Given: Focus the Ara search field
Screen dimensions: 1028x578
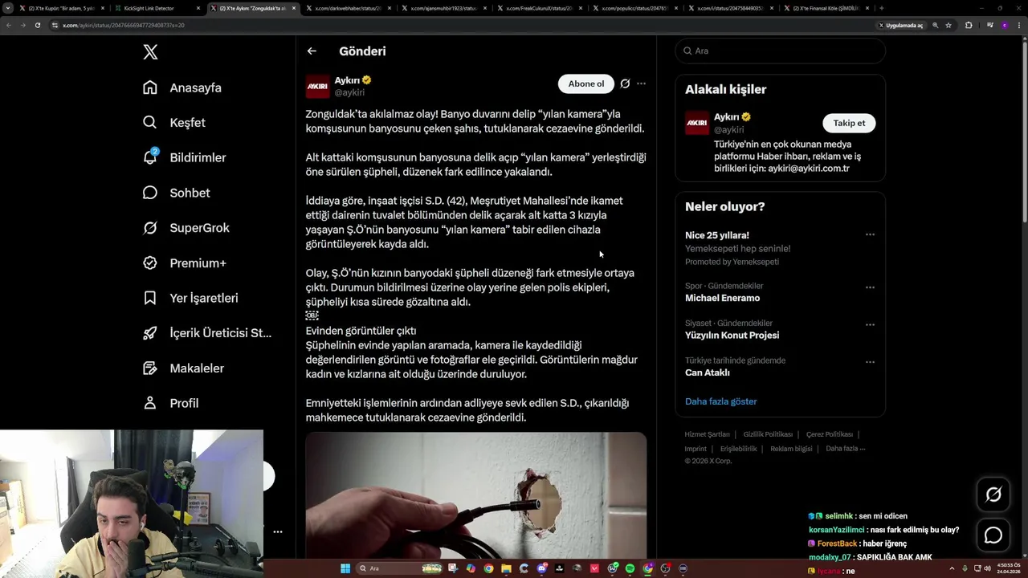Looking at the screenshot, I should [780, 51].
